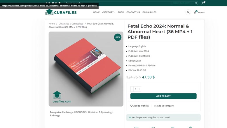Open the SHOP menu item
The height and width of the screenshot is (128, 227).
point(121,12)
